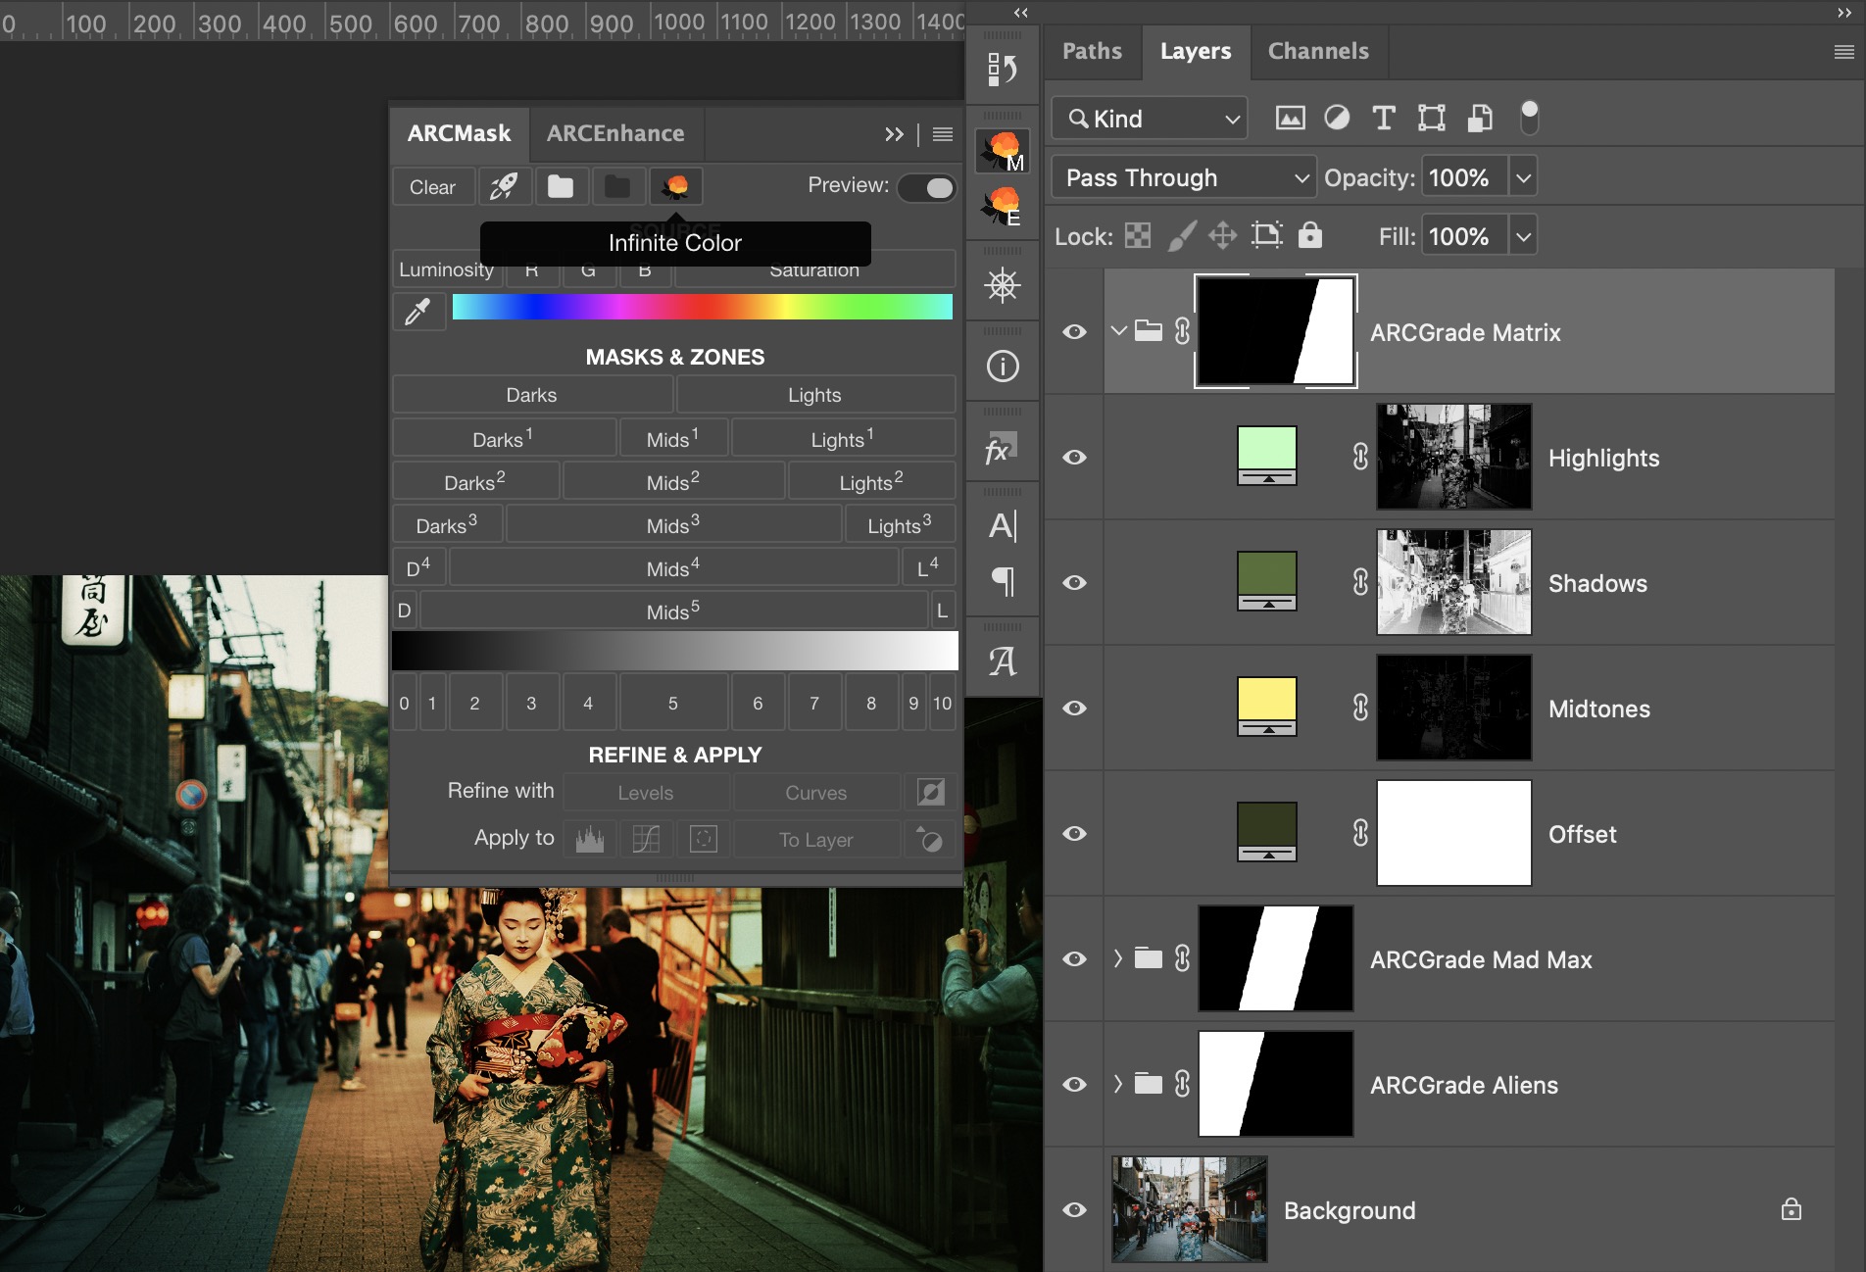Screen dimensions: 1866x1272
Task: Open the Fill slider dropdown arrow
Action: click(x=1523, y=236)
